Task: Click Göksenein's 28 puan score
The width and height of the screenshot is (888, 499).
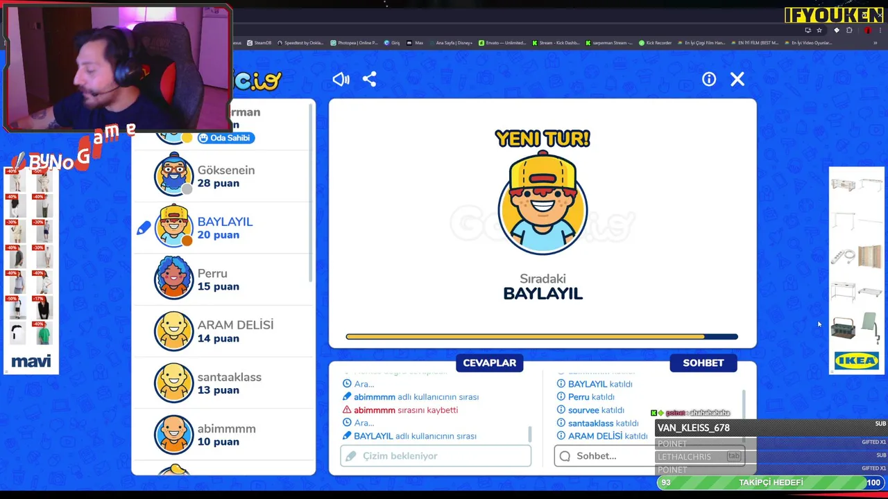Action: click(x=218, y=183)
